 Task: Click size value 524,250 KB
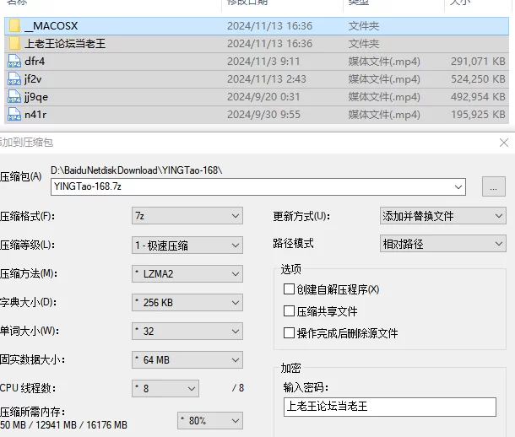point(478,79)
